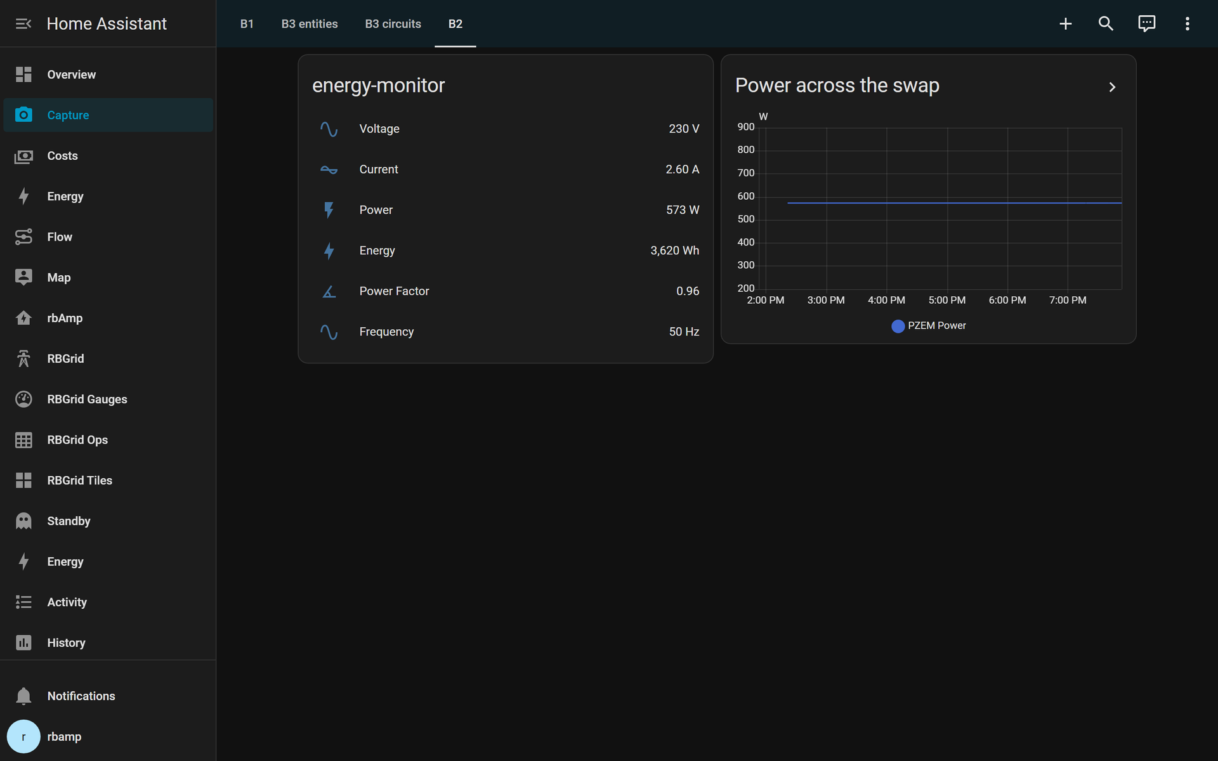
Task: Click the Home Assistant title
Action: point(107,23)
